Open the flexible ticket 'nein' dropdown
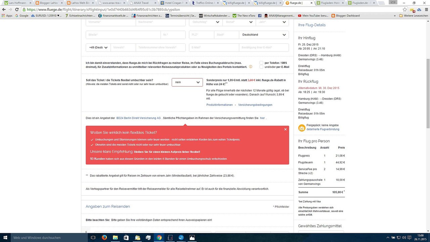430x242 pixels. (187, 82)
